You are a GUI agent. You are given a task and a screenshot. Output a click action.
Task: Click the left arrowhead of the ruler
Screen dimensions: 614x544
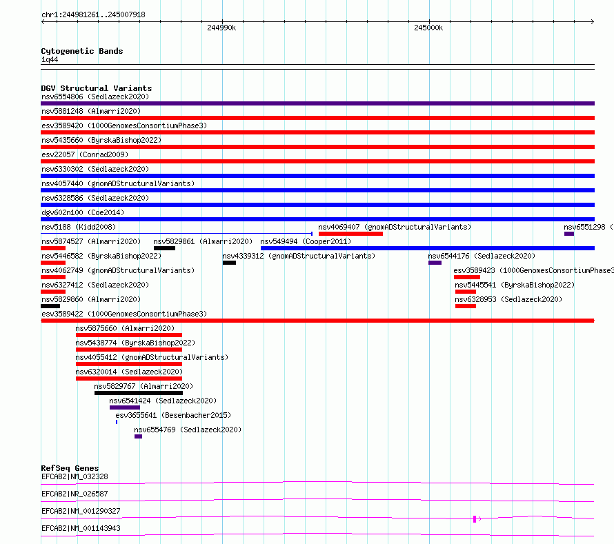(43, 22)
